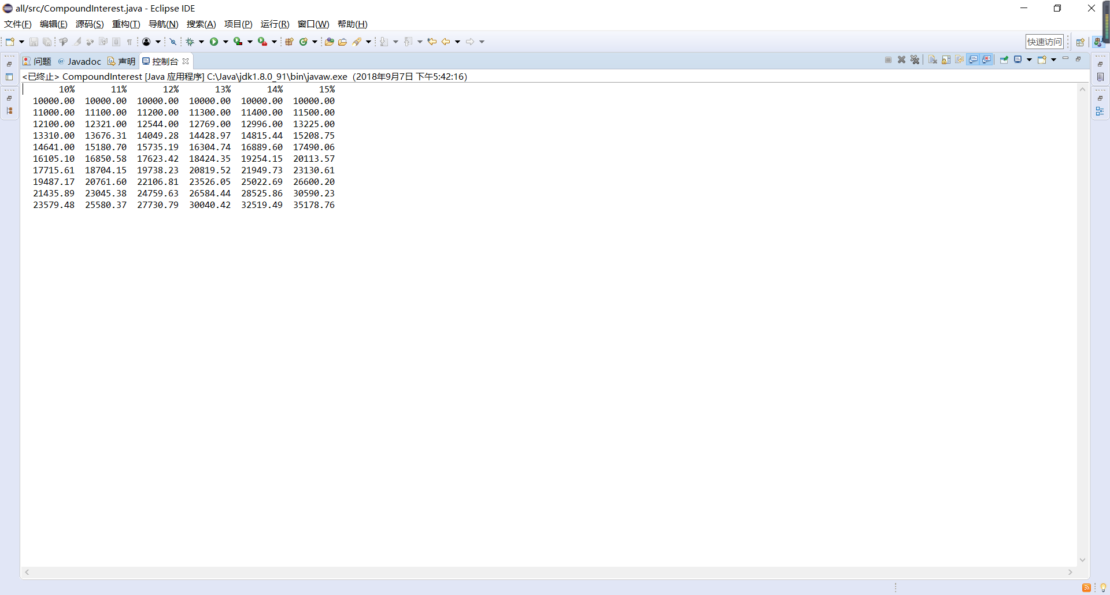Open the 运行(R) menu
The image size is (1110, 595).
[x=275, y=24]
